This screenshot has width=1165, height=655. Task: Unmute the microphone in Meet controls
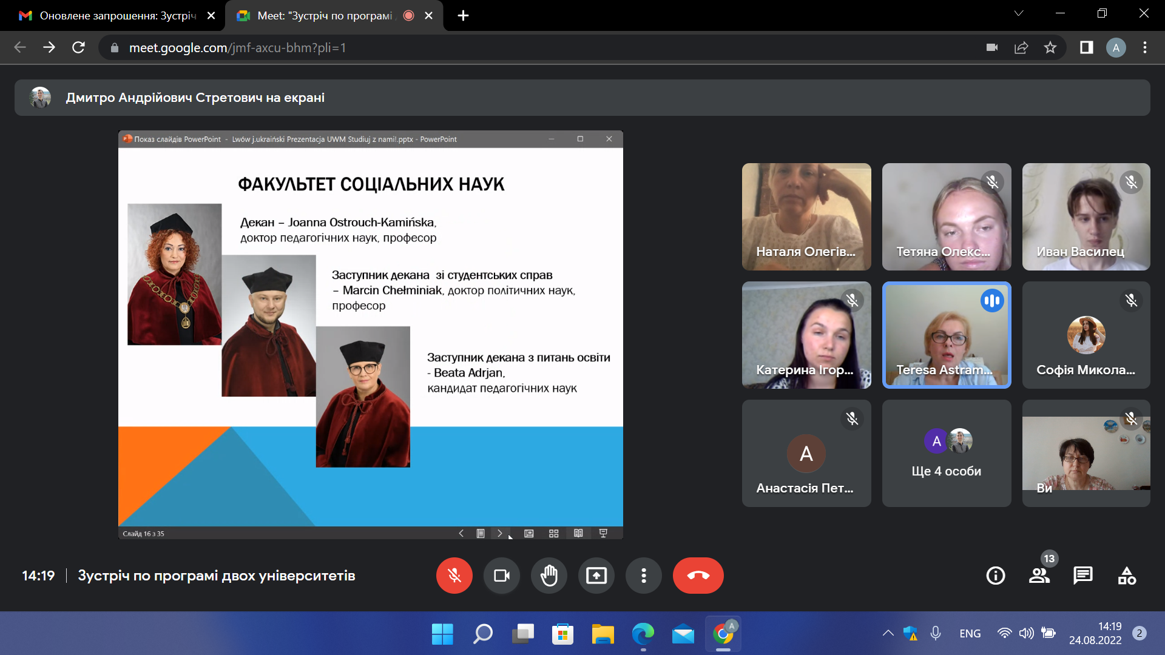pos(454,575)
